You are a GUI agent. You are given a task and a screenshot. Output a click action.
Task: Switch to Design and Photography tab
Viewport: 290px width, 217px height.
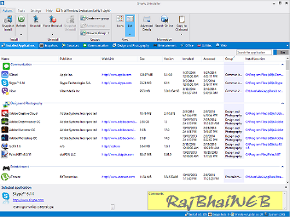pos(131,45)
